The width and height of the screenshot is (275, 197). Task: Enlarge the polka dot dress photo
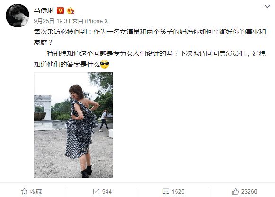73,125
